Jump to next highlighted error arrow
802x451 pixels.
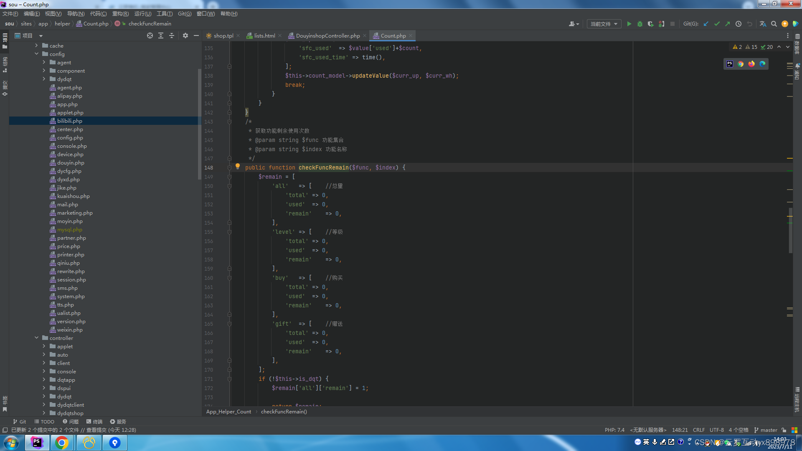tap(788, 47)
